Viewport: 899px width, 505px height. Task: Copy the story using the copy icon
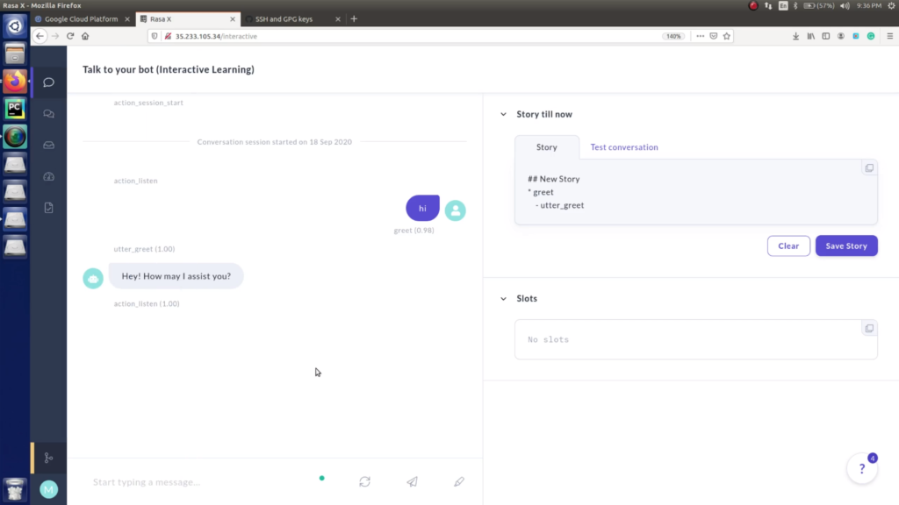coord(869,167)
